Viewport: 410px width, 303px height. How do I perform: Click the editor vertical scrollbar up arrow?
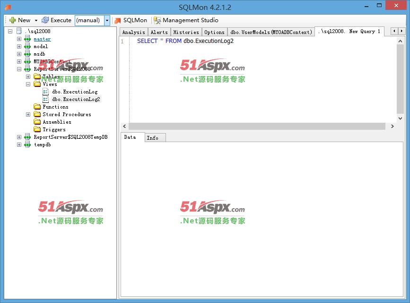400,41
